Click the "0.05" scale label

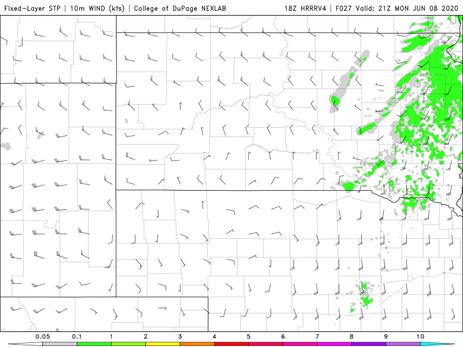42,337
